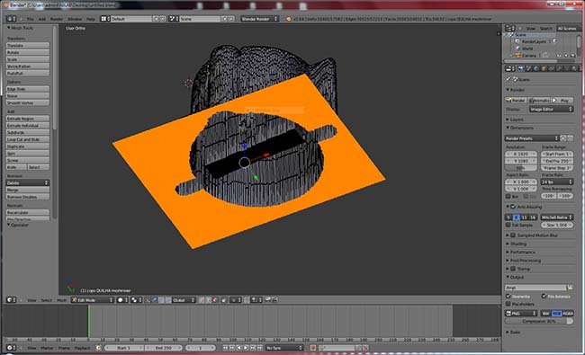The height and width of the screenshot is (355, 585).
Task: Click the Animation render button
Action: (x=539, y=100)
